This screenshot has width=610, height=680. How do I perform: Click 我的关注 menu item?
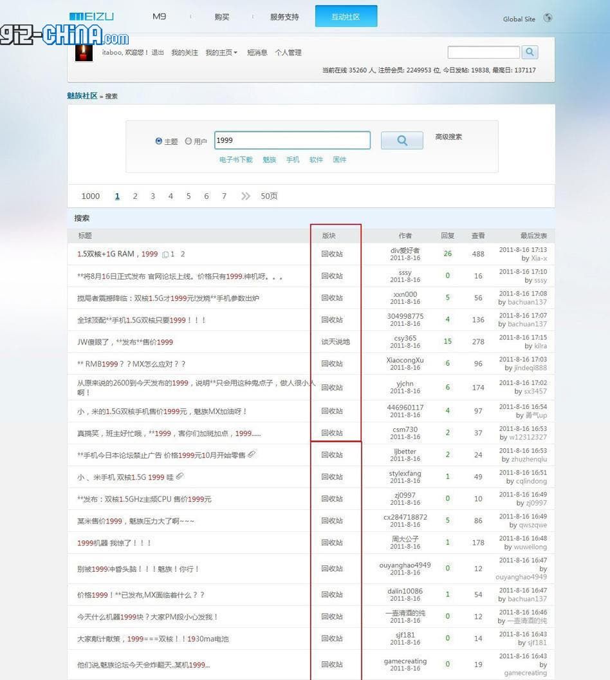point(185,52)
